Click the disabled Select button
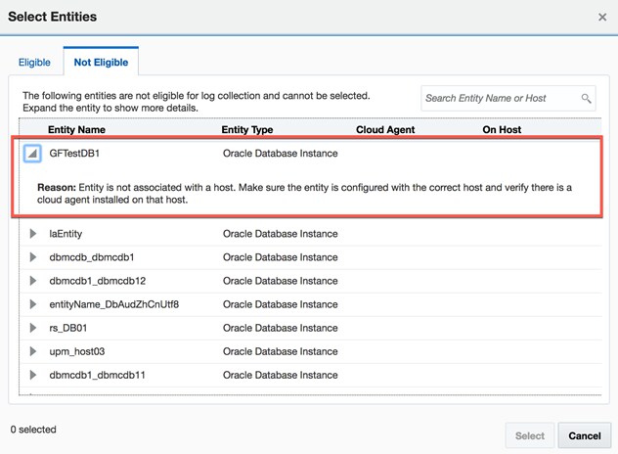Image resolution: width=618 pixels, height=454 pixels. (530, 435)
